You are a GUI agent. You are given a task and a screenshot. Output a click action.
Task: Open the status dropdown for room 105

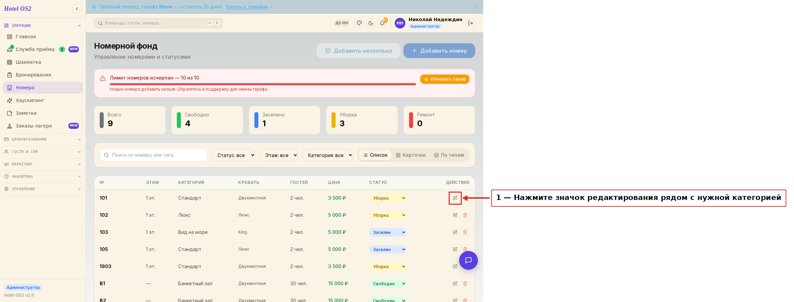(388, 250)
